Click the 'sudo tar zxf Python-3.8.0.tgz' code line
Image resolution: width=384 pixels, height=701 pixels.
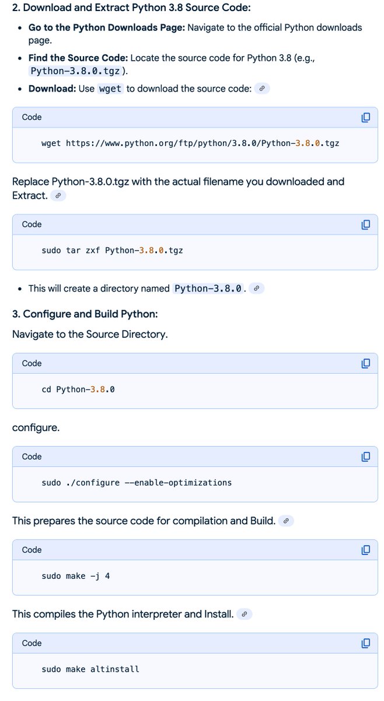point(112,250)
